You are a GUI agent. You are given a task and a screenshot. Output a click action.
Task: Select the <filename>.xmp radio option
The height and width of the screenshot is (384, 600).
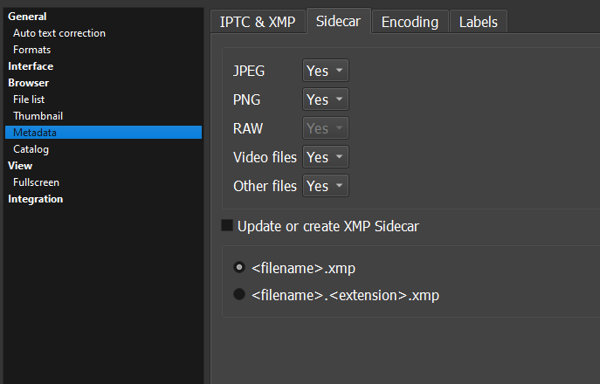(239, 268)
